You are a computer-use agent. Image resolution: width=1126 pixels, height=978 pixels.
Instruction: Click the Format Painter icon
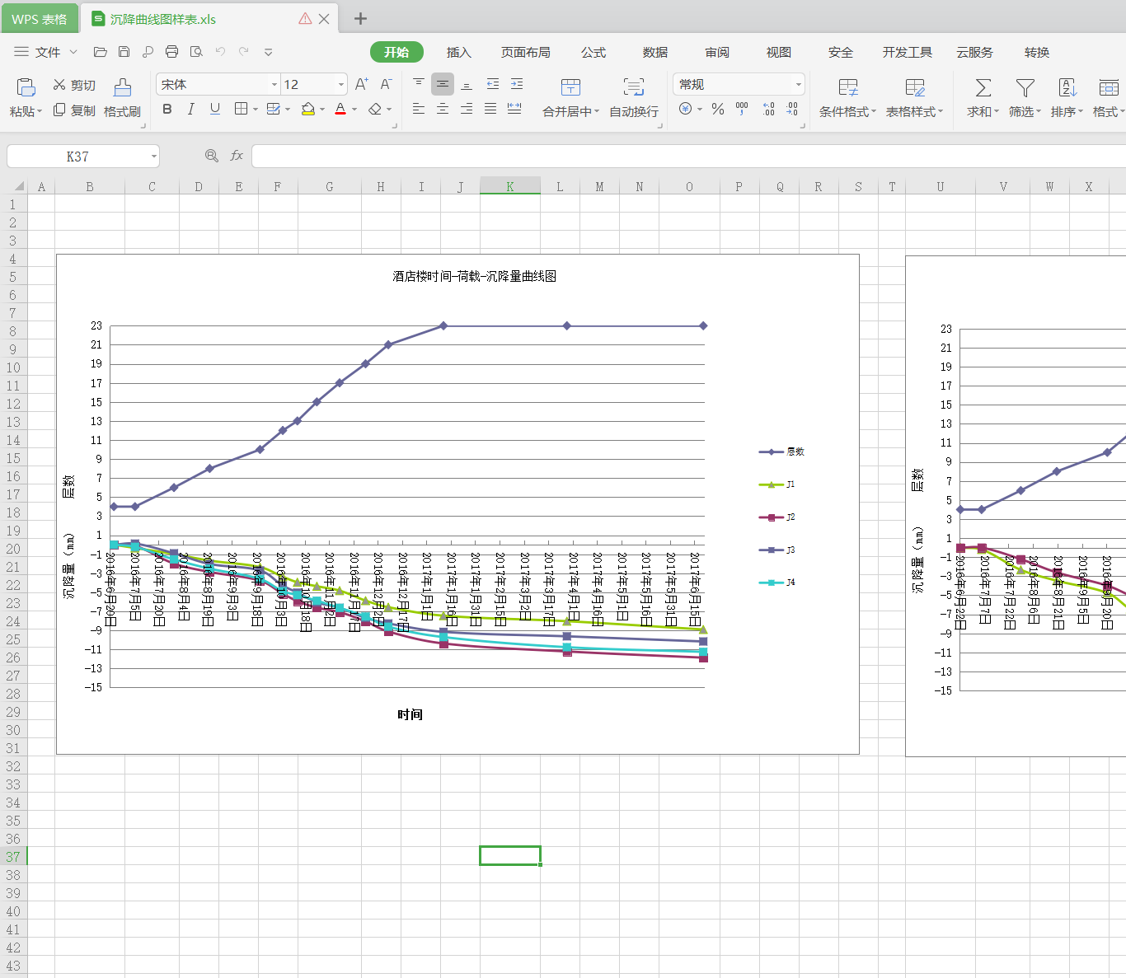tap(122, 87)
